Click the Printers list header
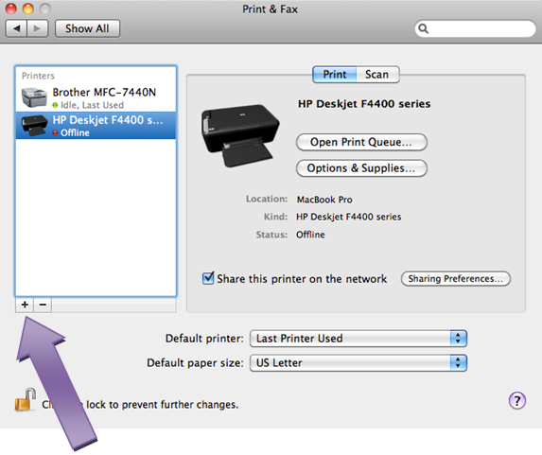 [38, 76]
